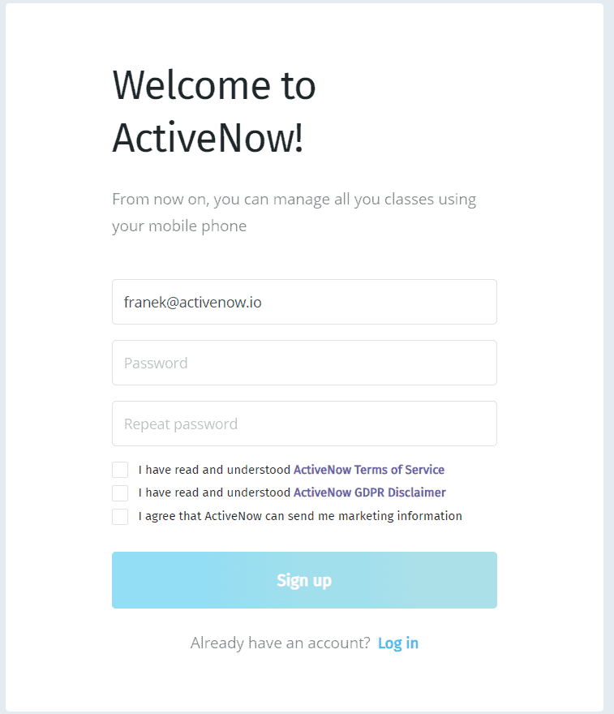614x714 pixels.
Task: Open the ActiveNow GDPR Disclaimer link
Action: tap(370, 492)
